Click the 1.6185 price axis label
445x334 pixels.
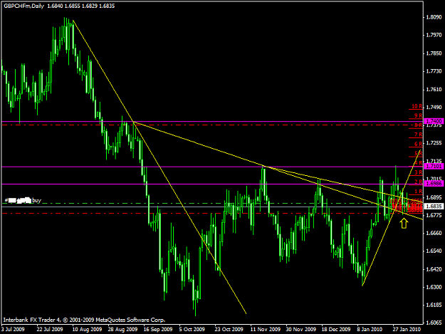click(434, 305)
